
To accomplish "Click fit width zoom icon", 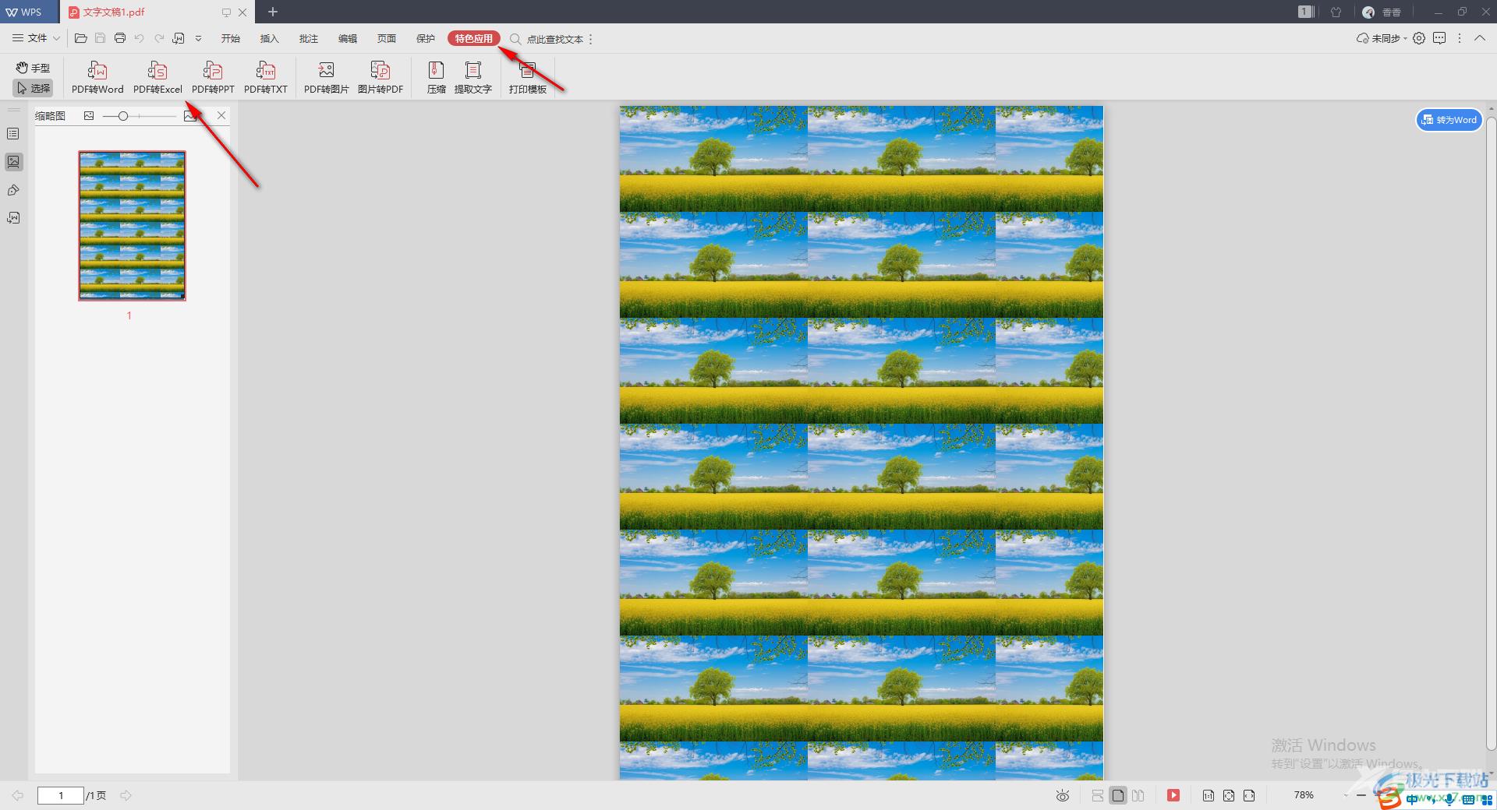I will (x=1249, y=795).
